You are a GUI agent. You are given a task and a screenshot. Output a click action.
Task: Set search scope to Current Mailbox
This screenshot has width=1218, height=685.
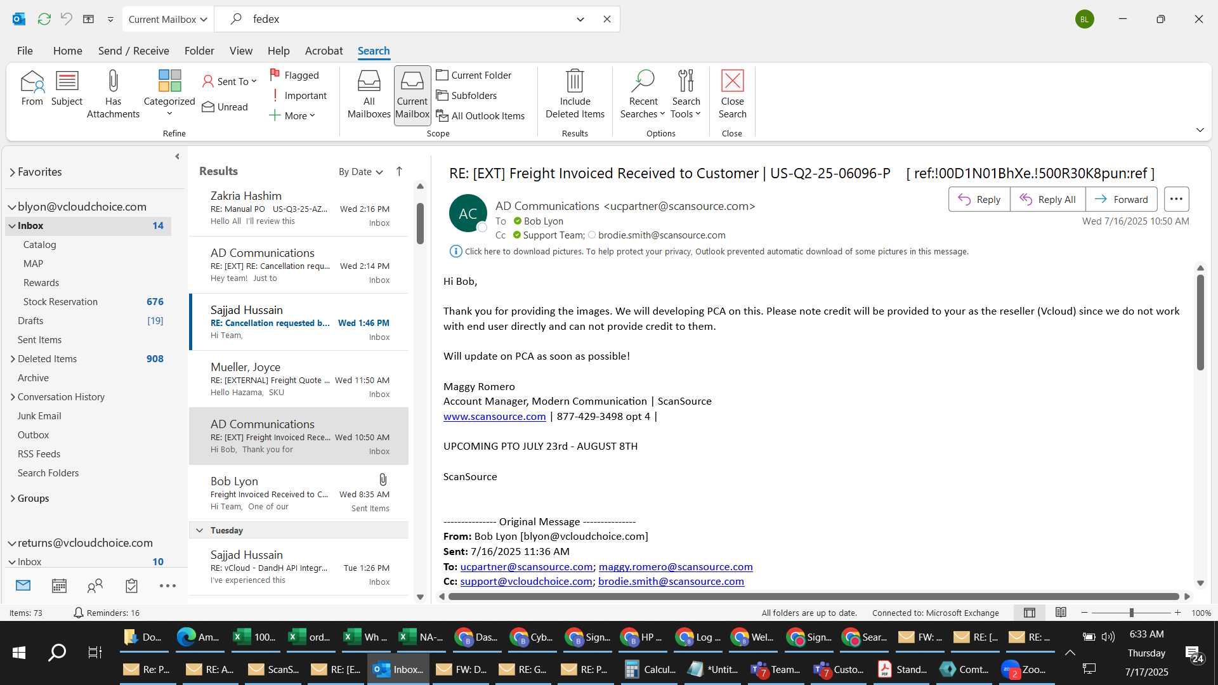click(x=412, y=95)
